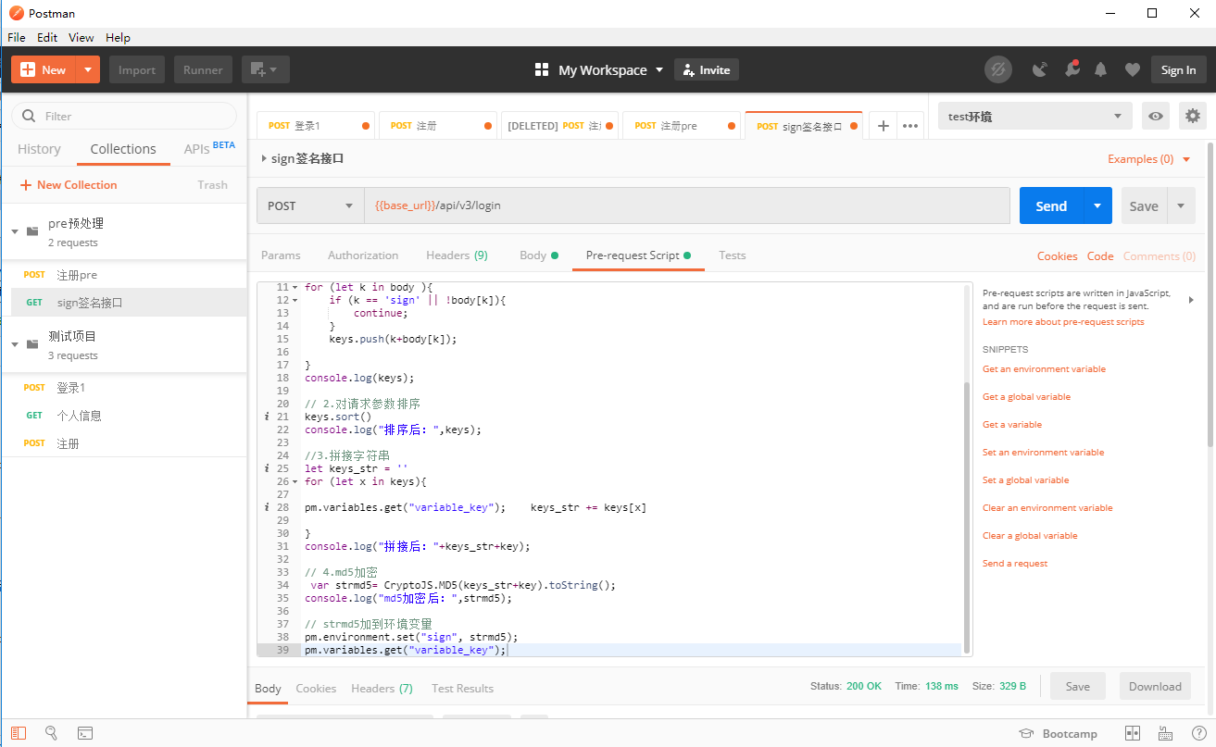Switch to the 注册pre request tab
Screen dimensions: 1216x747
[682, 126]
